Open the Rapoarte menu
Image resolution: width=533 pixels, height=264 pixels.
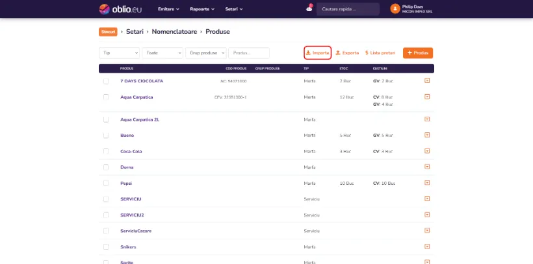202,9
